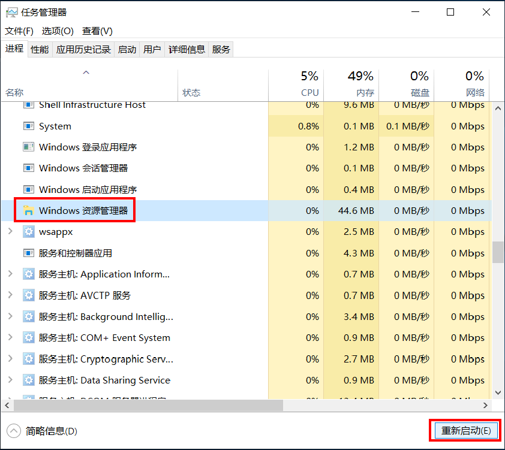Expand 服务主机: Application Information group
Image resolution: width=505 pixels, height=450 pixels.
tap(10, 274)
